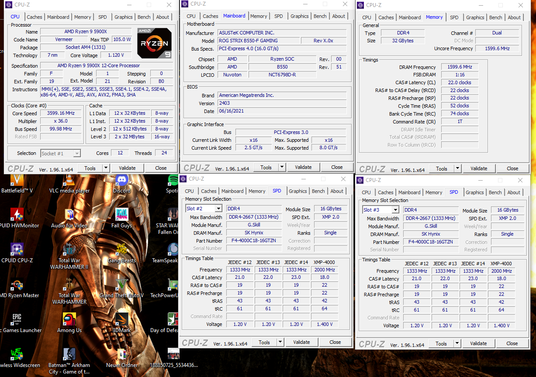Click Tools button in the Memory tab window

pos(442,168)
